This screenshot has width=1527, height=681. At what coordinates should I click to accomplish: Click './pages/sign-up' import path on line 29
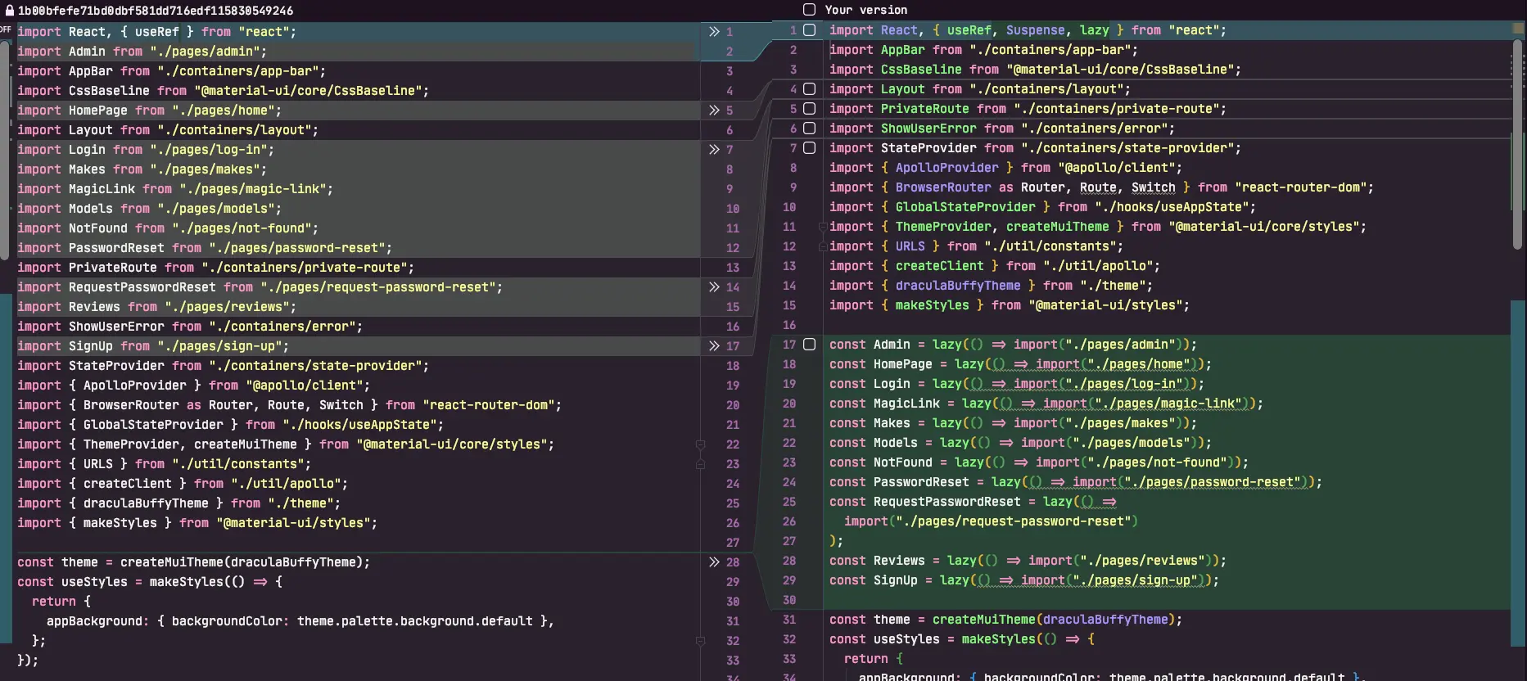[x=1136, y=580]
